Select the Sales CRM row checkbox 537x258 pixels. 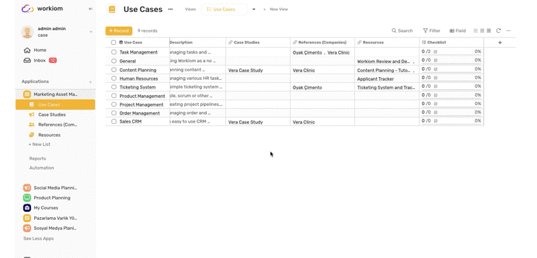113,121
